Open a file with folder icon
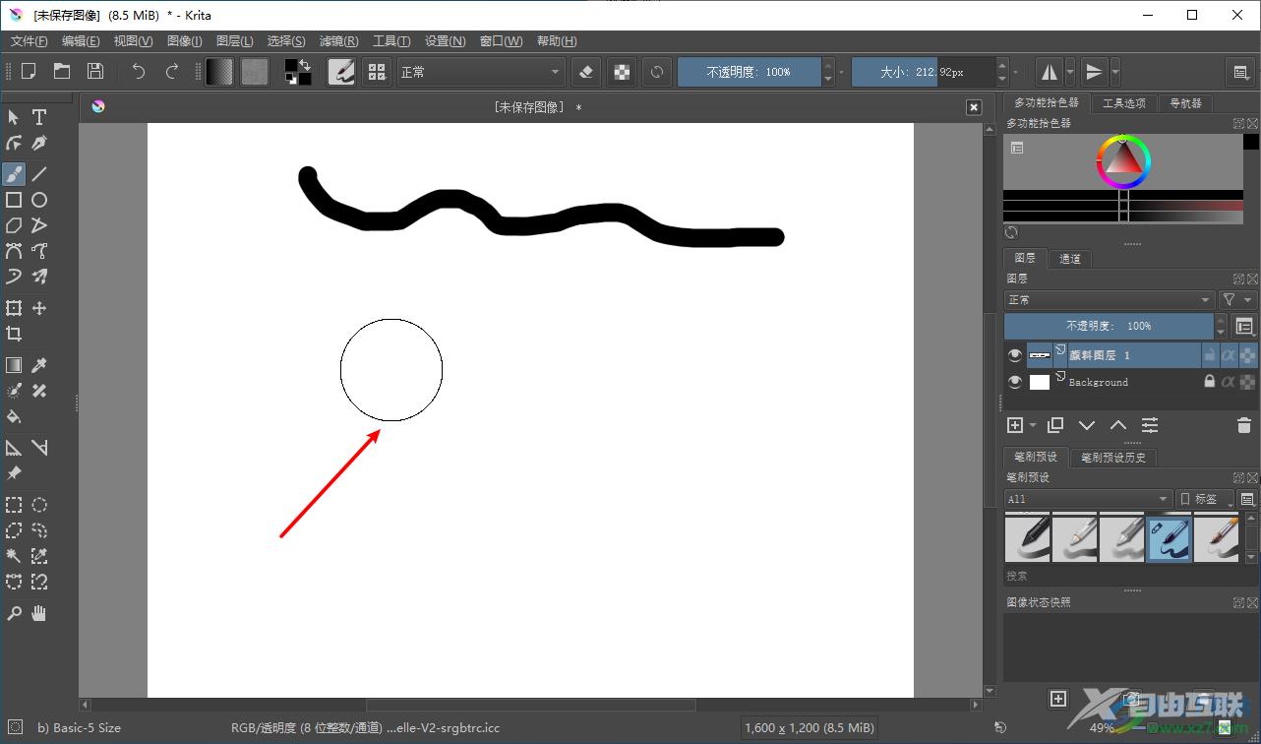This screenshot has height=744, width=1261. pos(62,71)
